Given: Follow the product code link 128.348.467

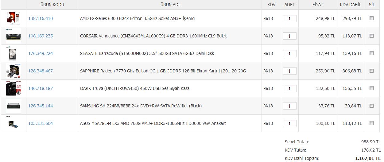Looking at the screenshot, I should tap(41, 71).
